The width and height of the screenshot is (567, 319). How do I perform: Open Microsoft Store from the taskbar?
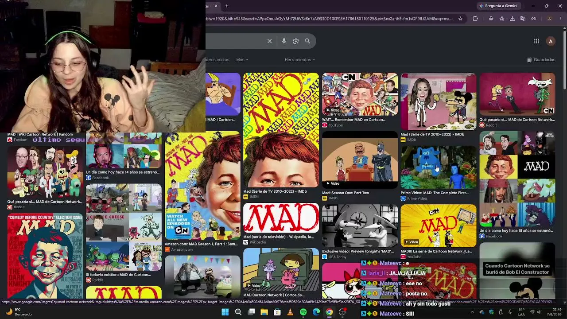click(277, 312)
